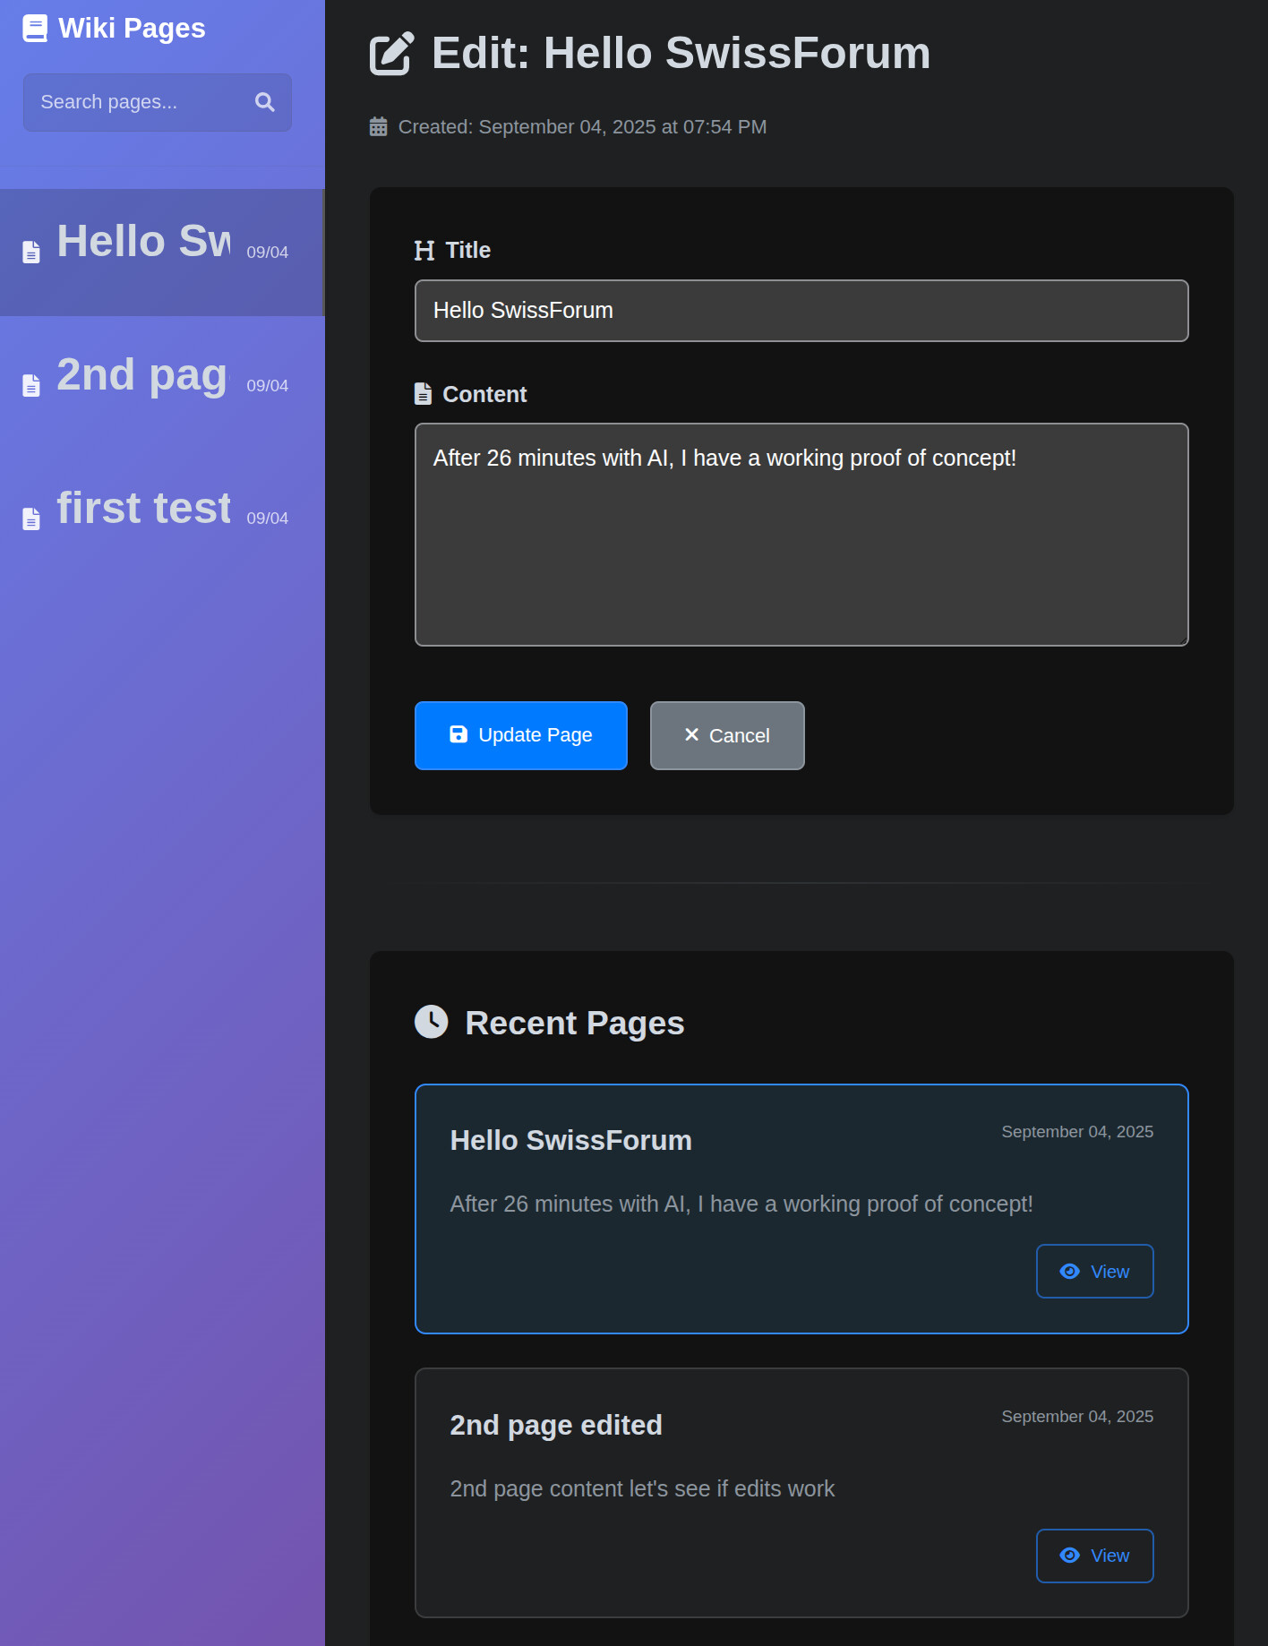The image size is (1268, 1646).
Task: Click the heading icon beside Title label
Action: [424, 251]
